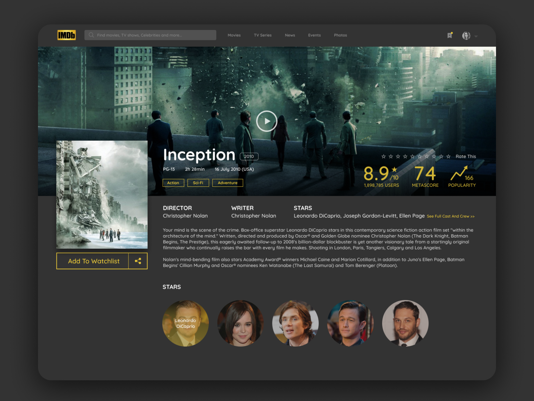Click the search magnifier icon
The image size is (534, 401).
(x=91, y=35)
